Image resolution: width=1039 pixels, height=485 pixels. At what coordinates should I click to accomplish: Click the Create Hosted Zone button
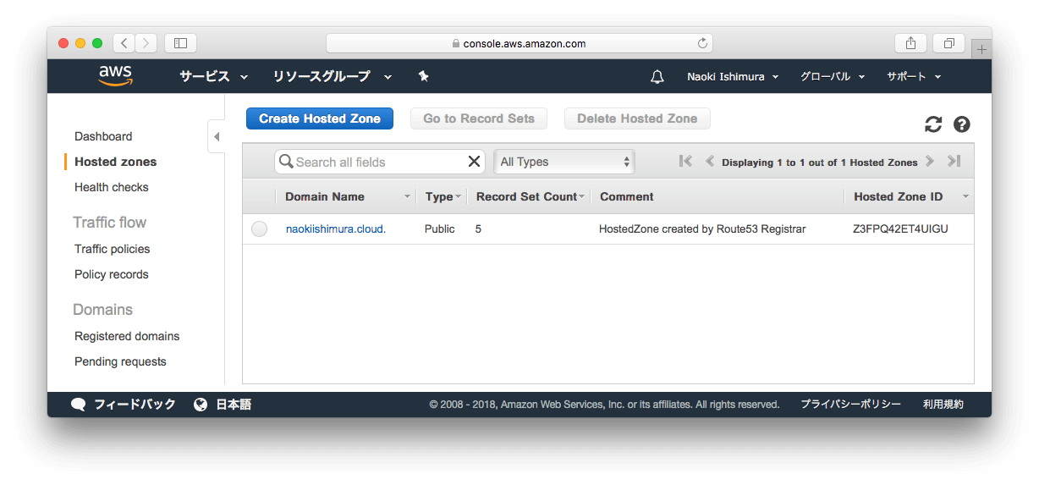click(x=320, y=118)
